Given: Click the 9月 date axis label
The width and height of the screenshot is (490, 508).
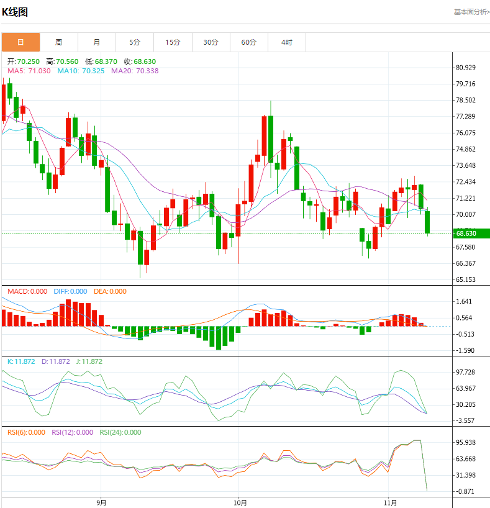Looking at the screenshot, I should pos(101,503).
